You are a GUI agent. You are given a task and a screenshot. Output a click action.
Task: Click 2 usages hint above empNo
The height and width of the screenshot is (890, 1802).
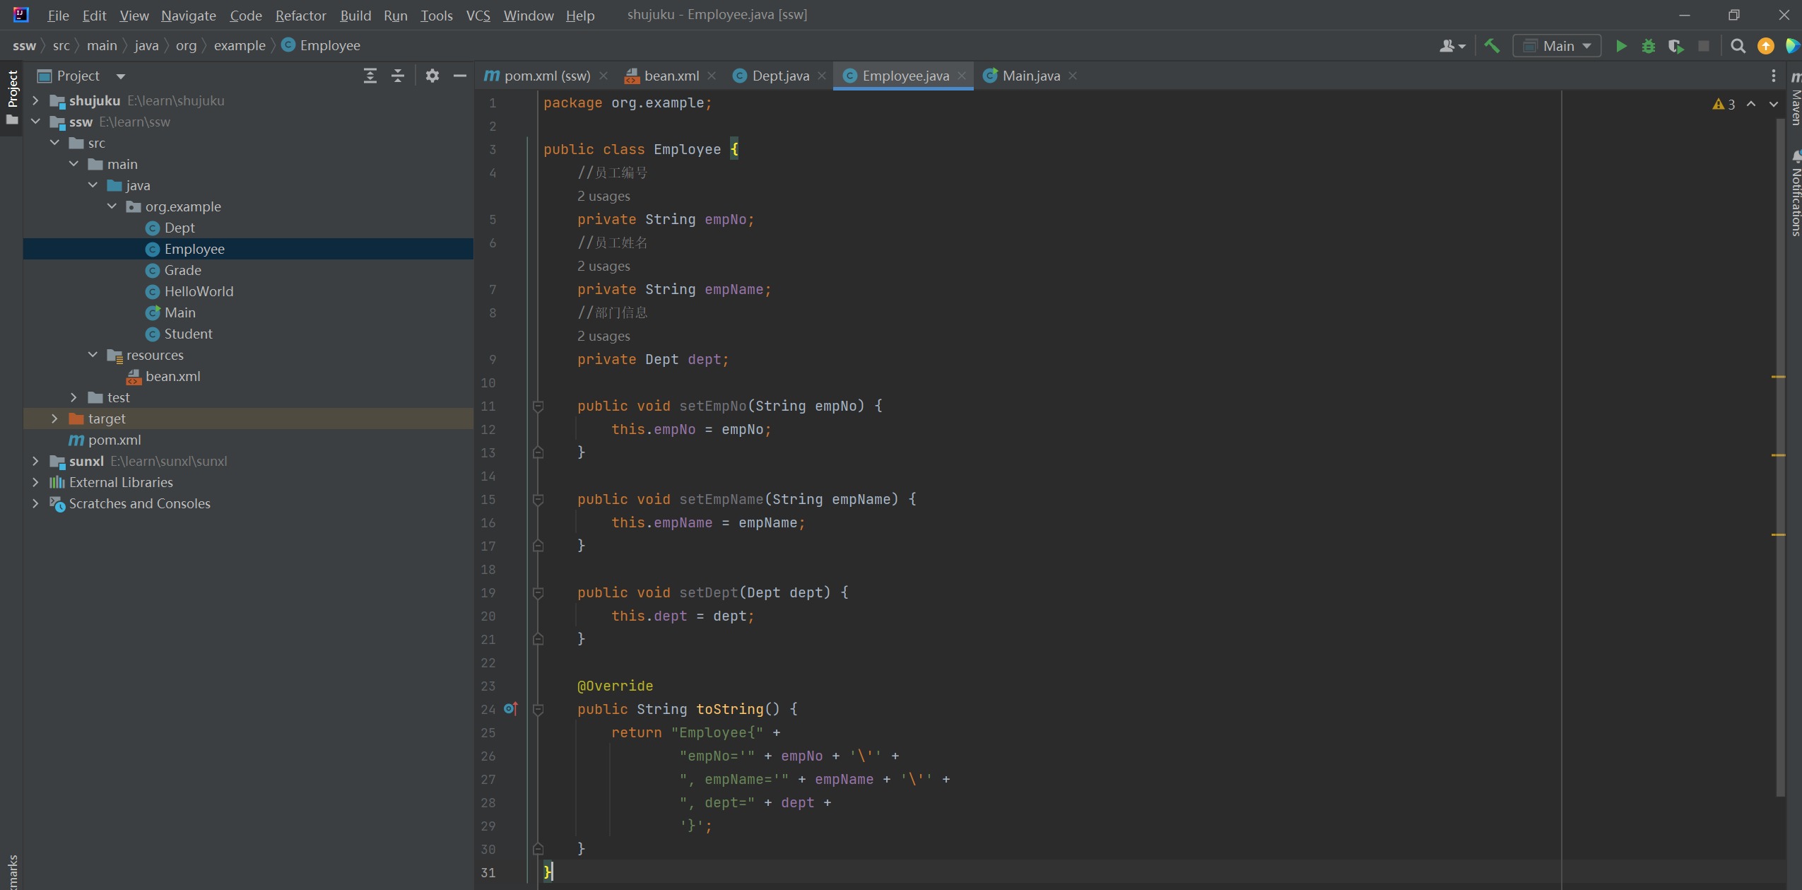point(603,196)
